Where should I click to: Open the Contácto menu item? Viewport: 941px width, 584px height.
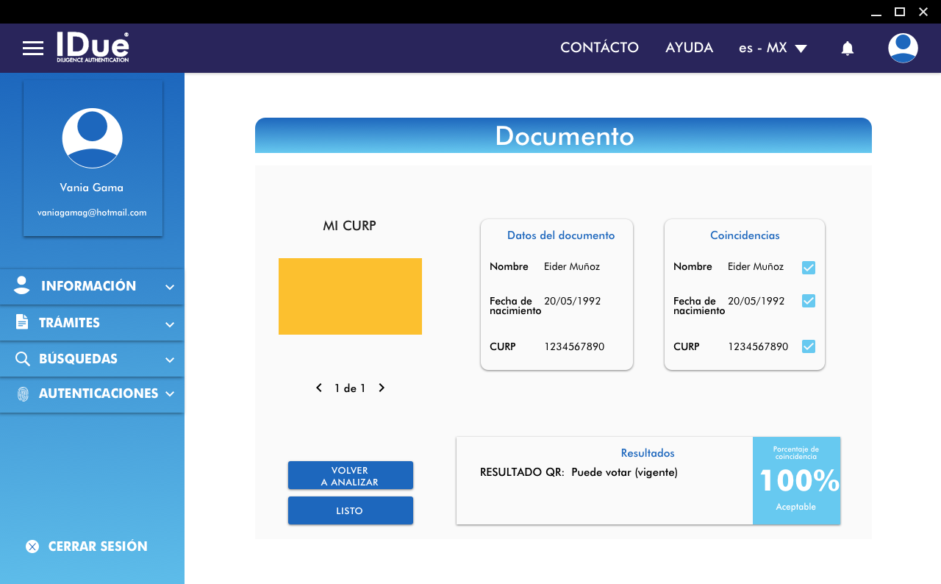click(599, 48)
